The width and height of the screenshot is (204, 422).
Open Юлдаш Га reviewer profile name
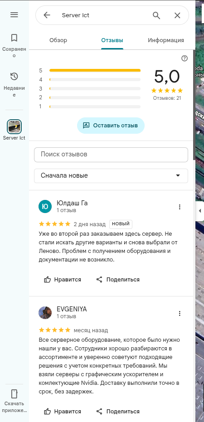(72, 203)
